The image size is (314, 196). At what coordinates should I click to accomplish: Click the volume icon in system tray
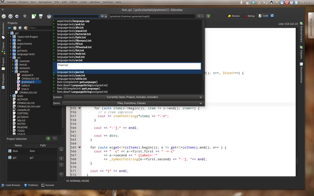(x=265, y=3)
